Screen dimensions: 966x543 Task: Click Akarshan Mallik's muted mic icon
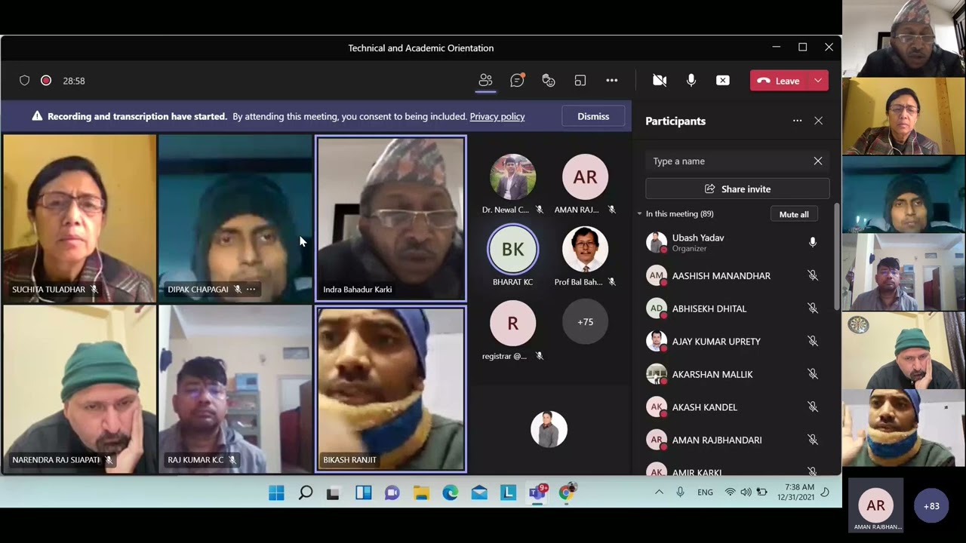point(813,374)
